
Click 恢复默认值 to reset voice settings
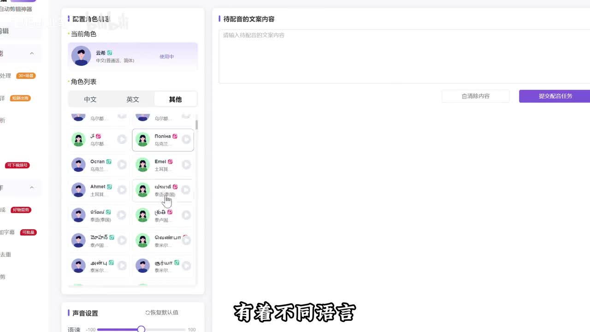(162, 313)
